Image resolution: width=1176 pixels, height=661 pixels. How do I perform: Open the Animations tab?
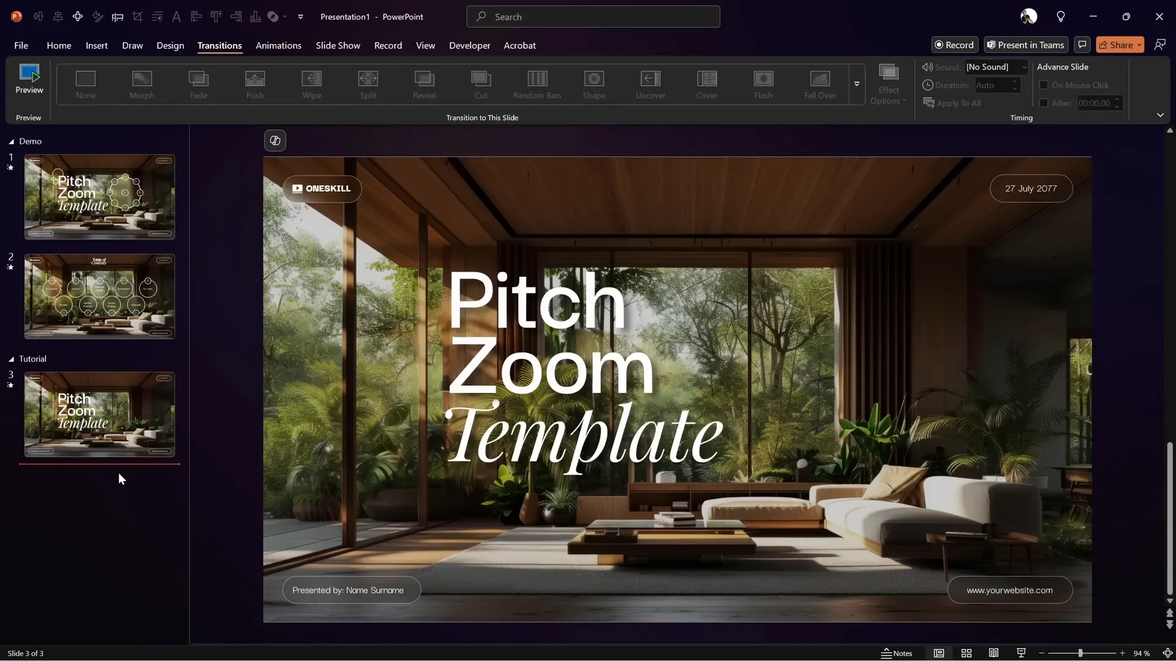click(278, 45)
